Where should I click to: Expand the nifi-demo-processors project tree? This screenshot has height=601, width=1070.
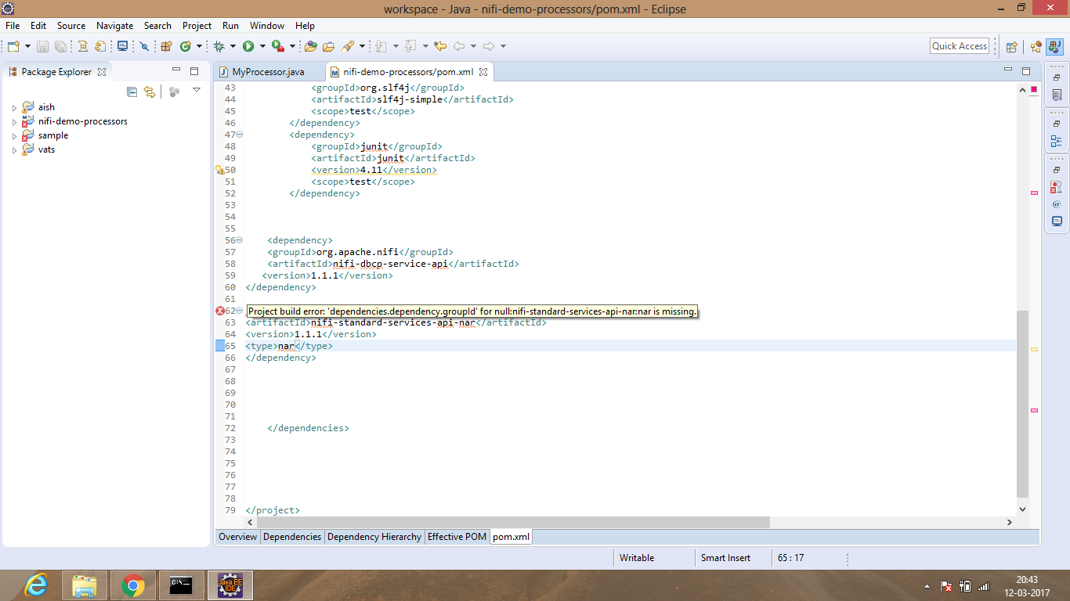(x=14, y=122)
